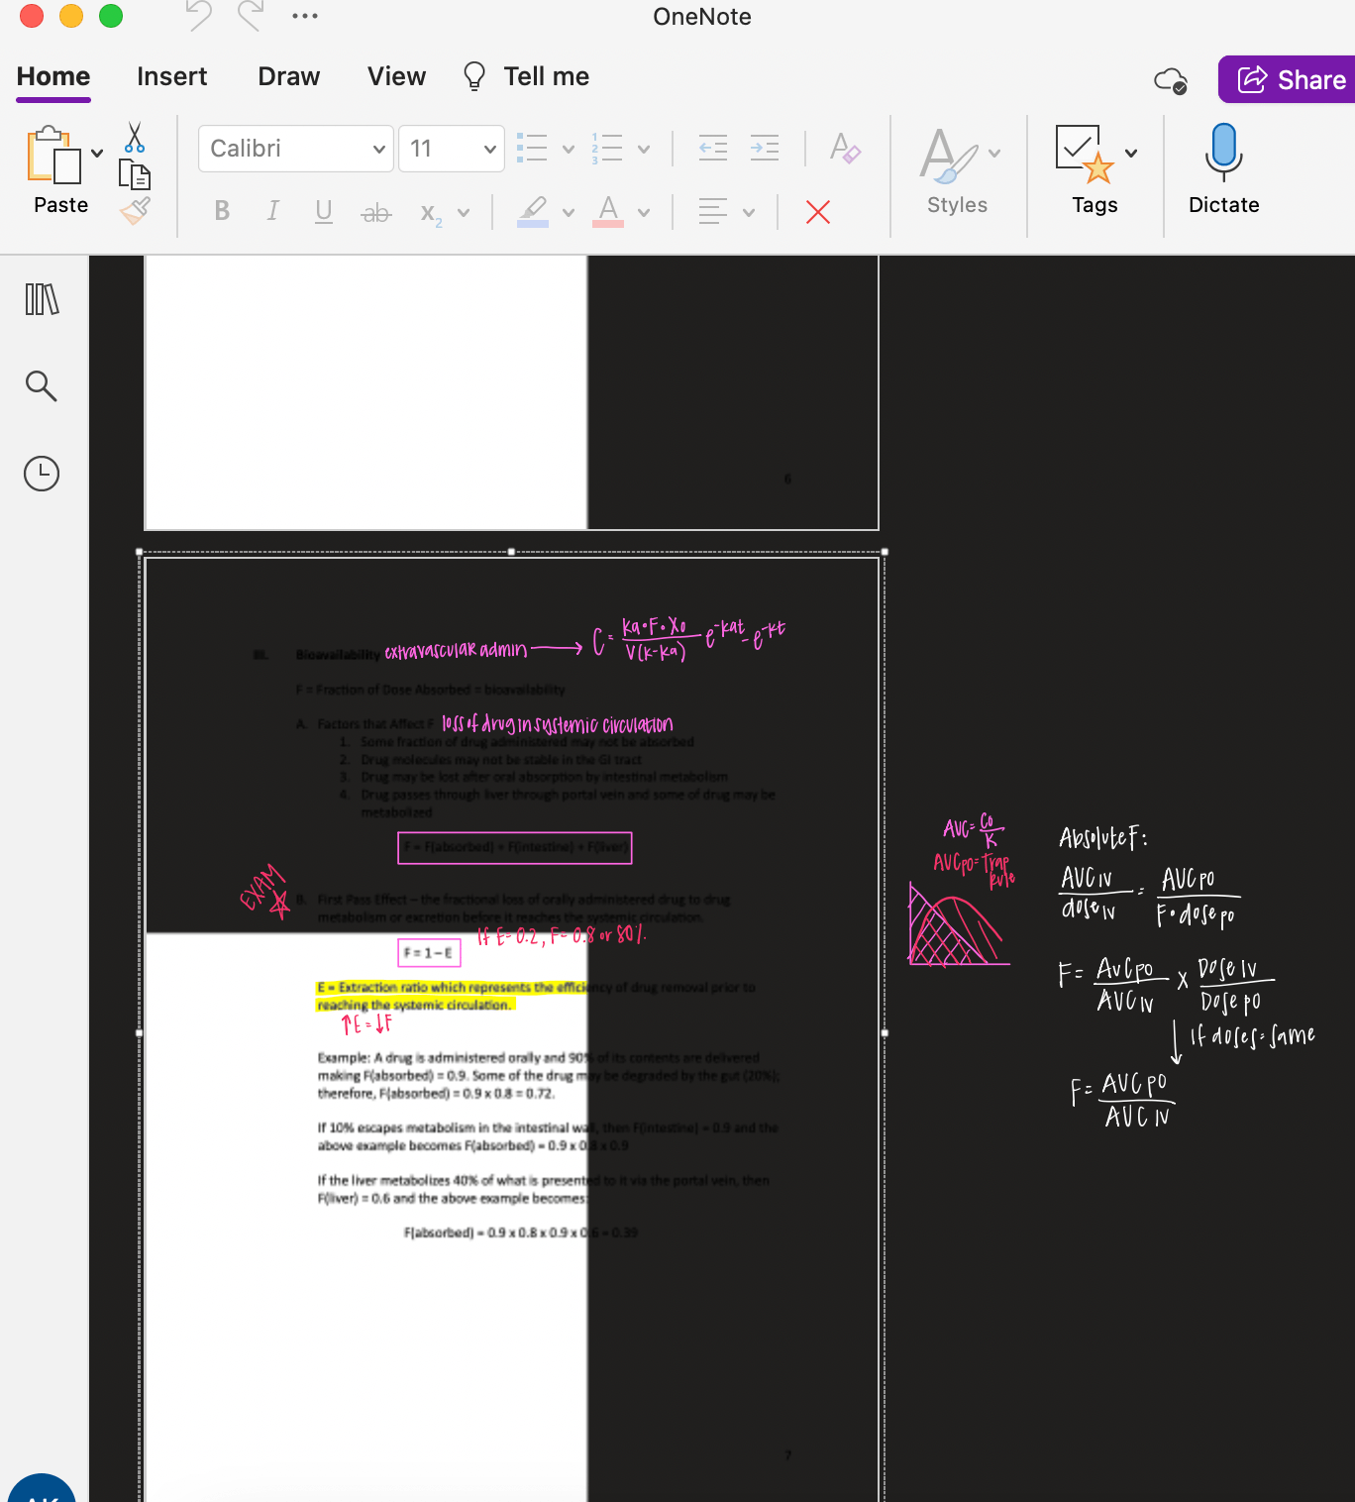Decrease the indent level

[x=713, y=149]
